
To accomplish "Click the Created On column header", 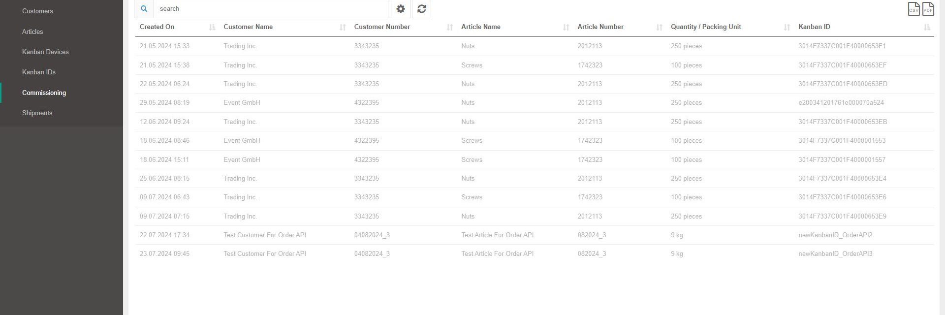I will [x=157, y=27].
